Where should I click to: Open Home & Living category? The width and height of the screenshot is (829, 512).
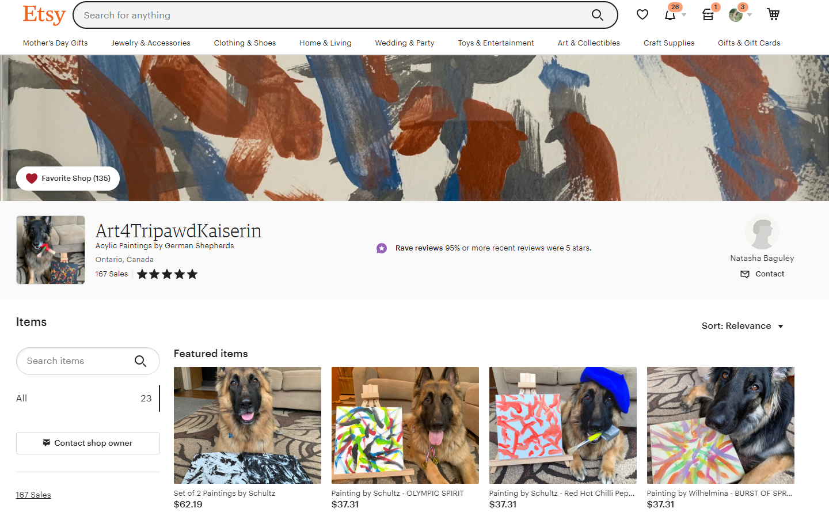[x=325, y=43]
